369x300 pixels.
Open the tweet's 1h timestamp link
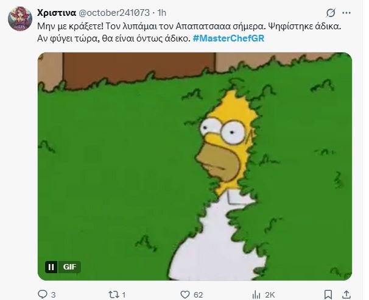(x=162, y=13)
